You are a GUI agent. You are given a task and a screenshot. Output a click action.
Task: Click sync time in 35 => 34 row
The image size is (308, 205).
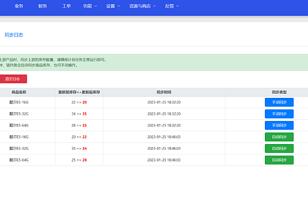coord(164,149)
